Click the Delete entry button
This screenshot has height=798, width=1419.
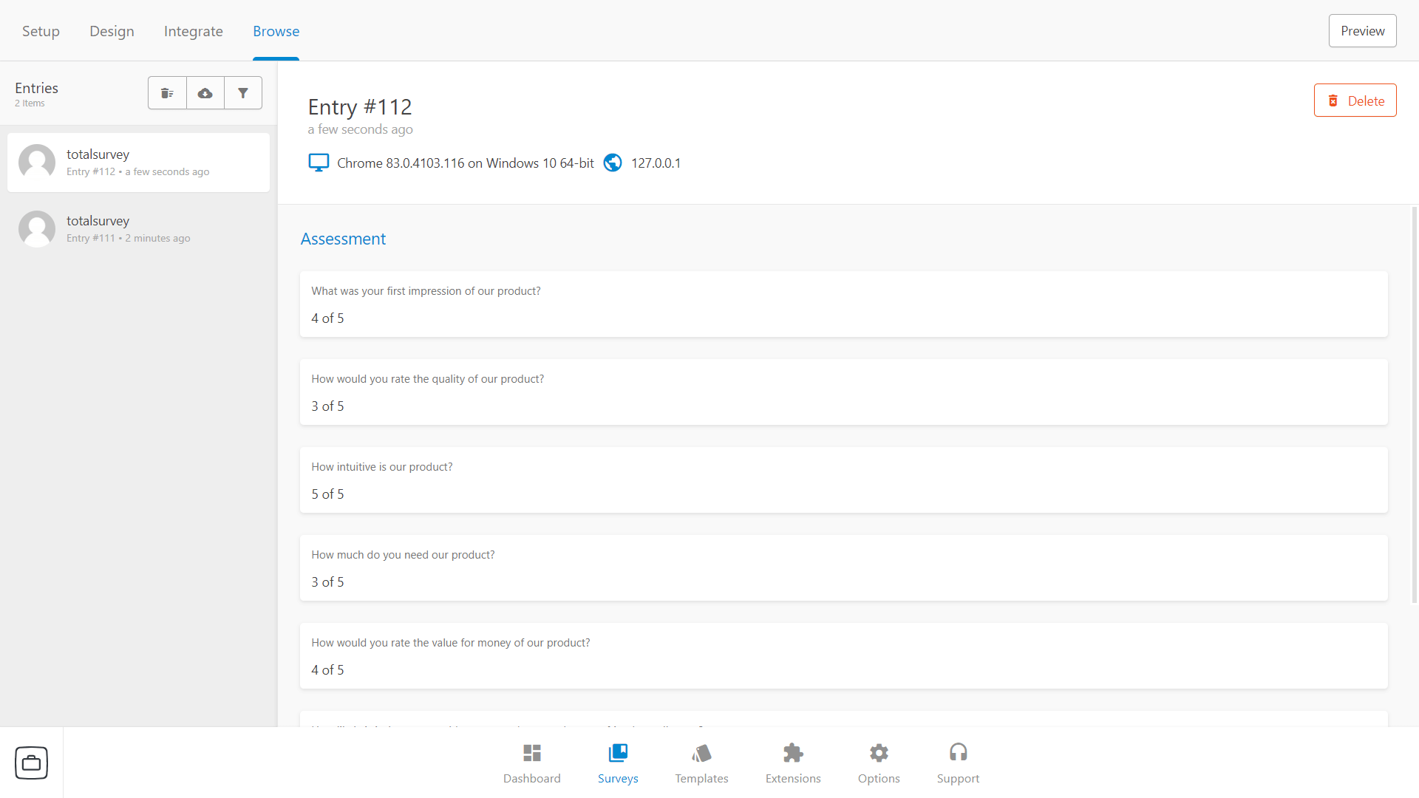[x=1355, y=100]
